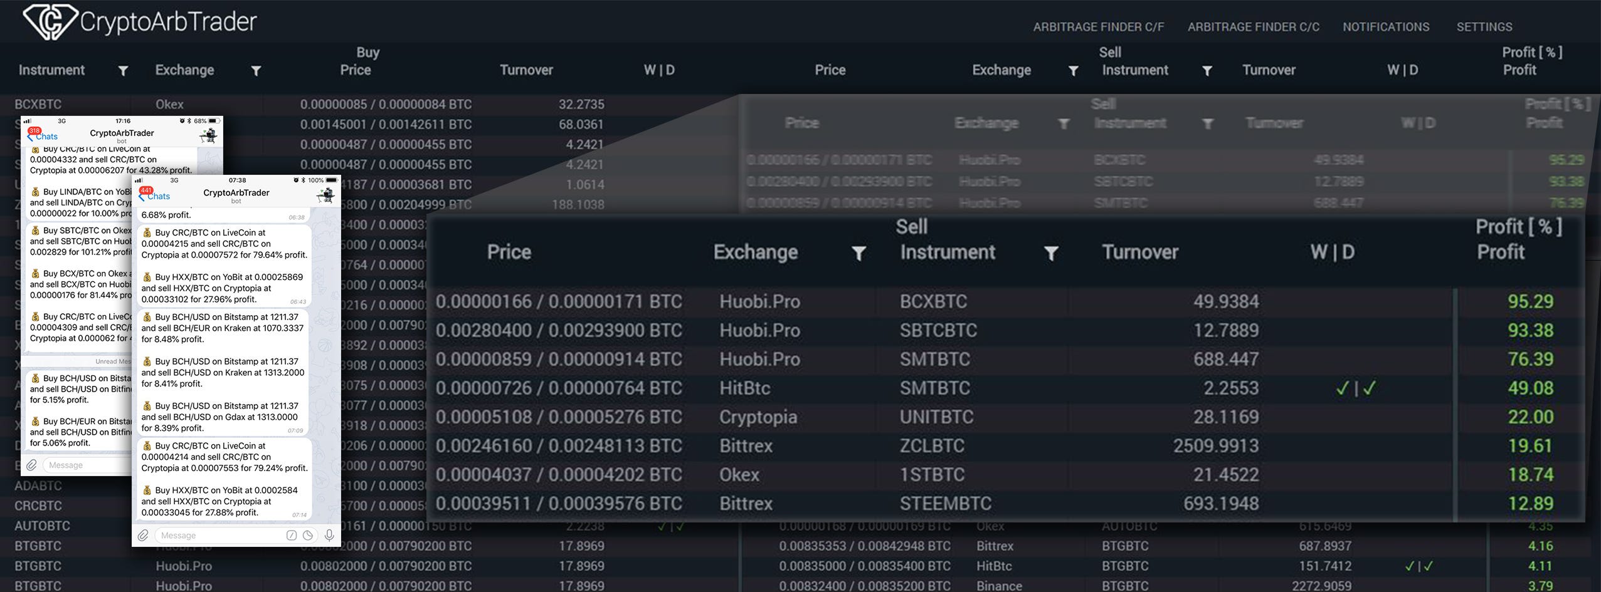Click 76.39 profit value in magnified panel
The image size is (1601, 592).
tap(1530, 360)
